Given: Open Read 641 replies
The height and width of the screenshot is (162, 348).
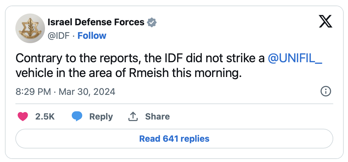Looking at the screenshot, I should point(174,139).
